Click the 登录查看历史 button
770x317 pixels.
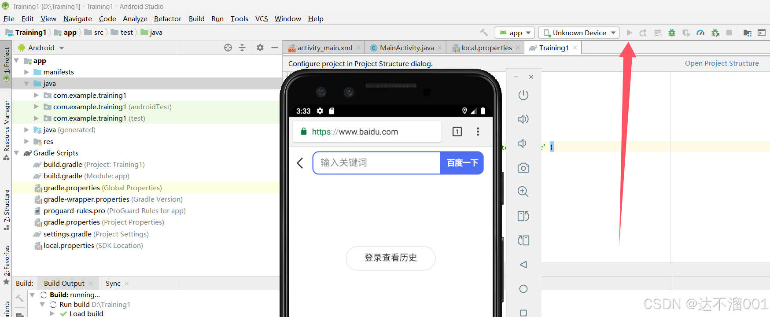[391, 258]
